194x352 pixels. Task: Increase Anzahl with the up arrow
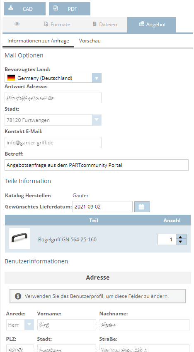pos(181,237)
